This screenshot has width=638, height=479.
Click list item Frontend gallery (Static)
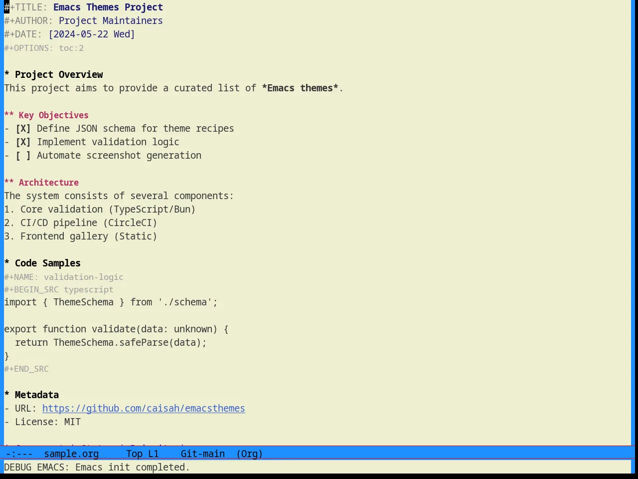click(81, 237)
